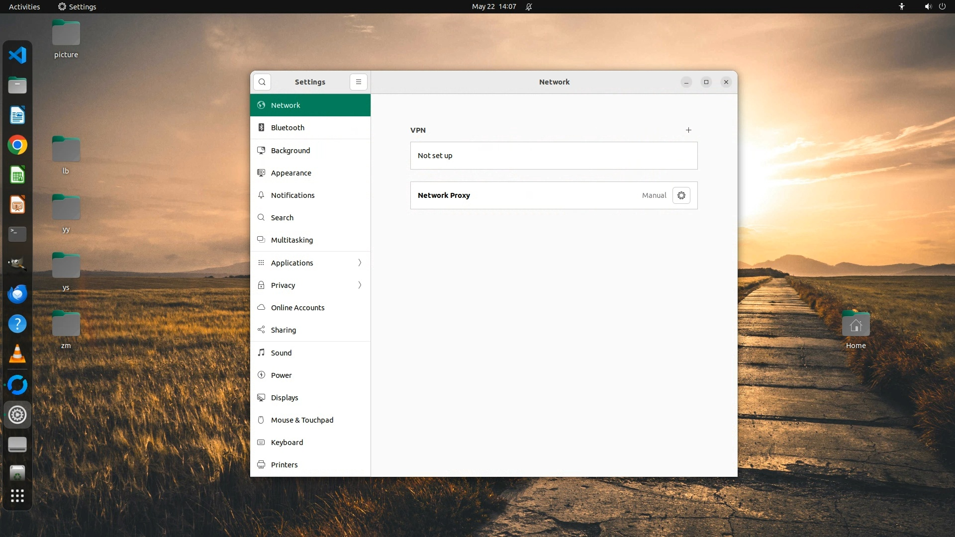Viewport: 955px width, 537px height.
Task: Launch VLC media player from dock
Action: (x=17, y=354)
